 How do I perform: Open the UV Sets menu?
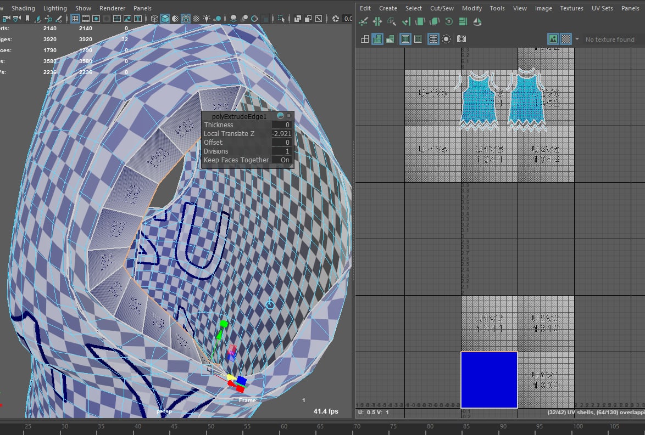point(602,8)
